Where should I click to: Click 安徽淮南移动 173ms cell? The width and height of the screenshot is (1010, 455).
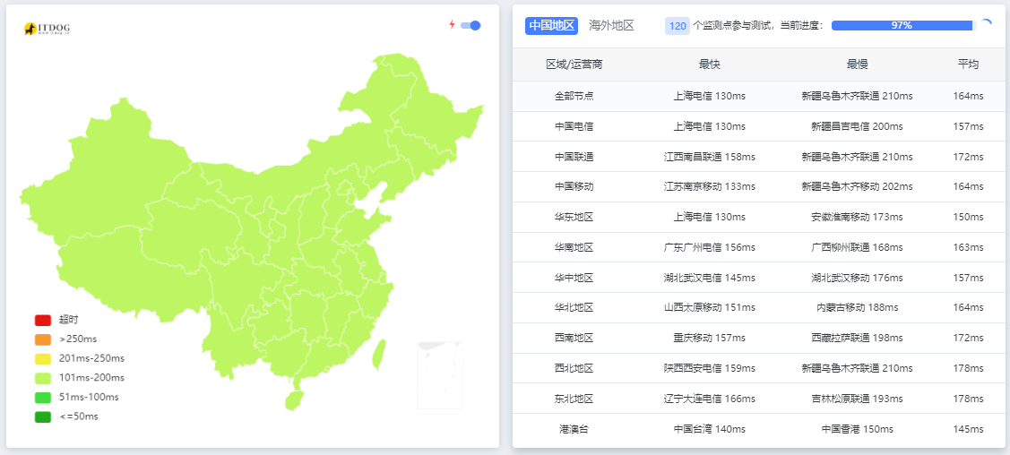tap(857, 217)
